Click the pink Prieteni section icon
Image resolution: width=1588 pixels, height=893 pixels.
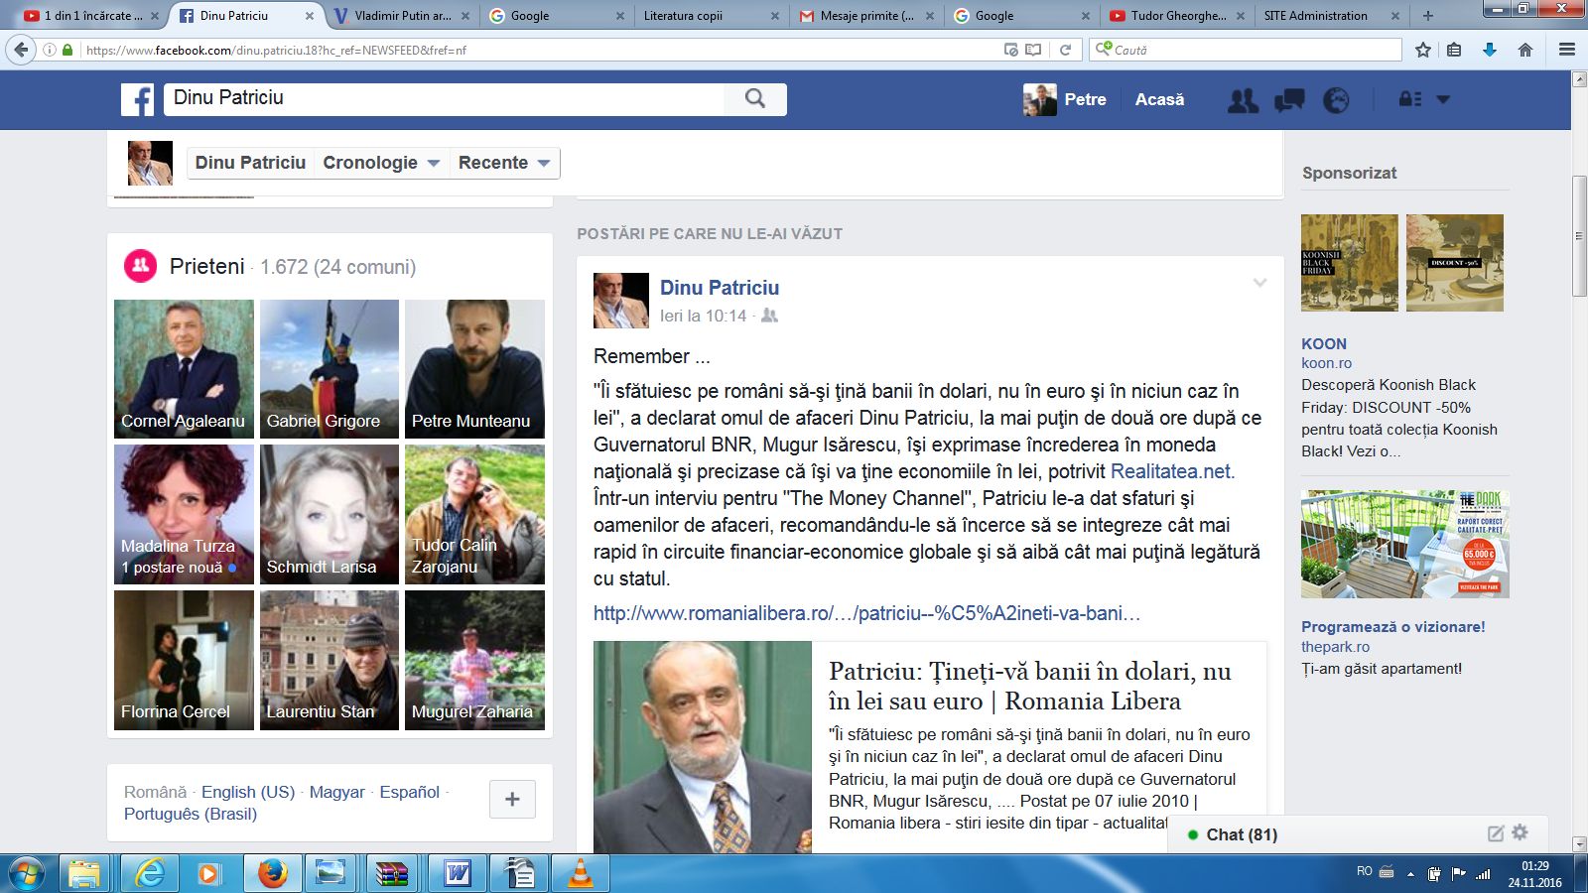point(140,266)
